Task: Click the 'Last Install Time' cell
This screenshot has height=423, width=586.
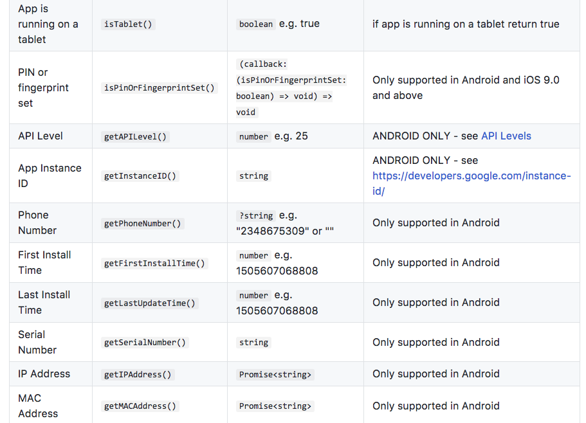Action: click(51, 303)
